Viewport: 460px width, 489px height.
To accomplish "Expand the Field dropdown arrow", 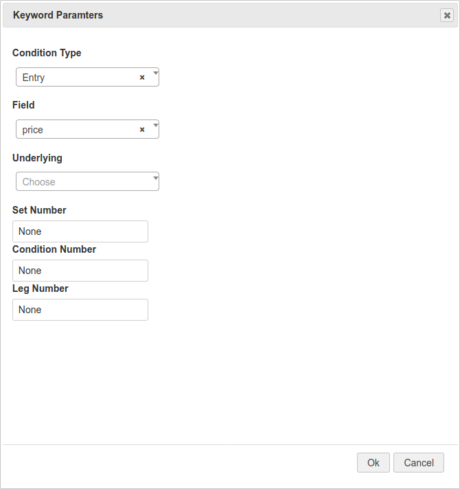I will [x=155, y=124].
